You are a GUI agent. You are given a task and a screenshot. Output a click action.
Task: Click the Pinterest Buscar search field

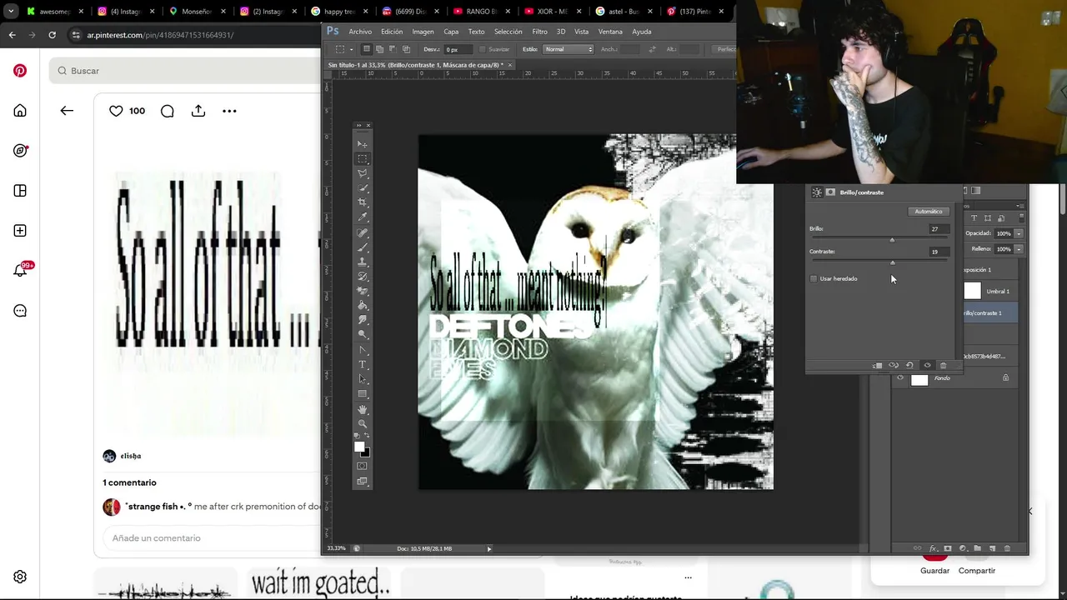click(184, 71)
